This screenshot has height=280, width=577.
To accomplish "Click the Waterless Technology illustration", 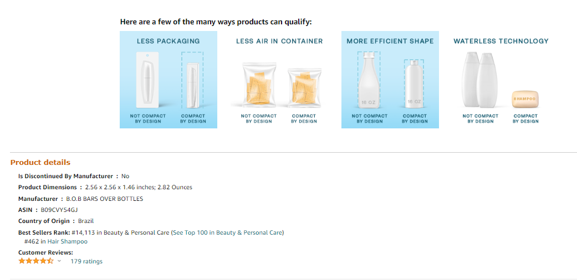I will click(501, 80).
